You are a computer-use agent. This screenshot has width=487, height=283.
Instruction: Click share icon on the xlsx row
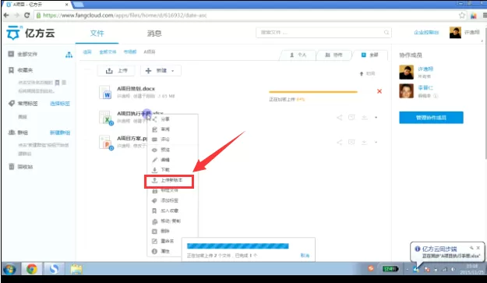tap(340, 118)
